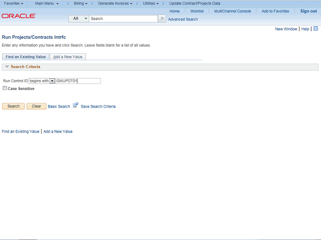Expand the Billing breadcrumb menu
Screen dimensions: 321x240
pyautogui.click(x=81, y=3)
